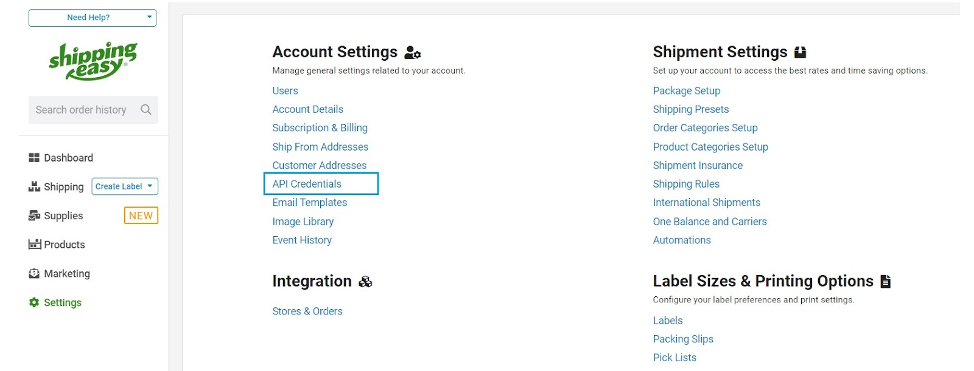Open Email Templates link
The width and height of the screenshot is (974, 371).
pos(309,203)
